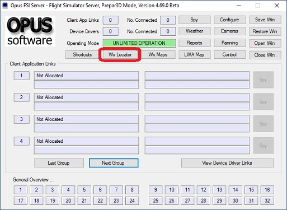Click Open Win button
The width and height of the screenshot is (287, 210).
tap(265, 43)
